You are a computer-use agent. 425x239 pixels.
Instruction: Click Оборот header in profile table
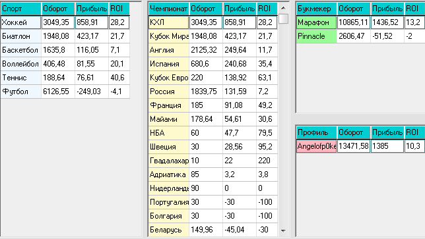click(354, 132)
